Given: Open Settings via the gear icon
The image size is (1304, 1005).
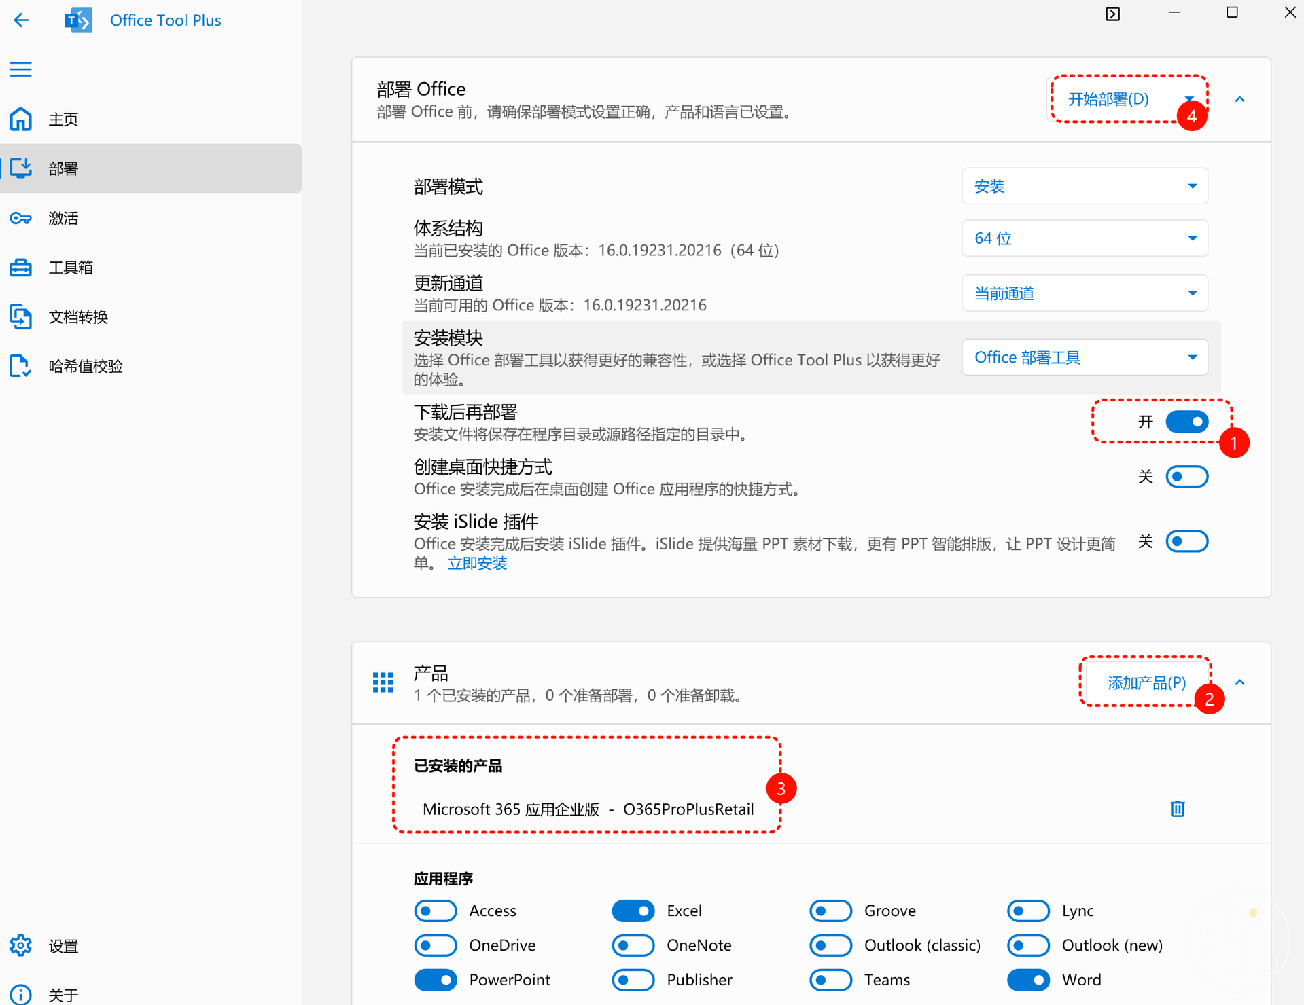Looking at the screenshot, I should point(21,945).
